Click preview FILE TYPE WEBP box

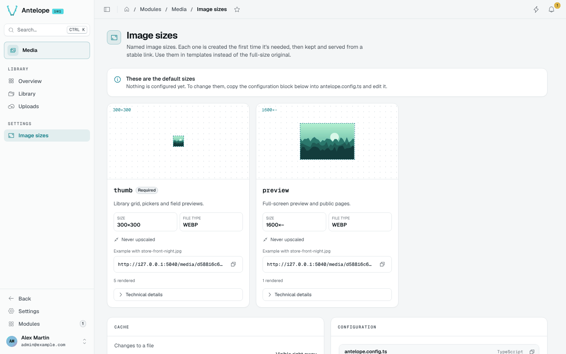coord(360,222)
